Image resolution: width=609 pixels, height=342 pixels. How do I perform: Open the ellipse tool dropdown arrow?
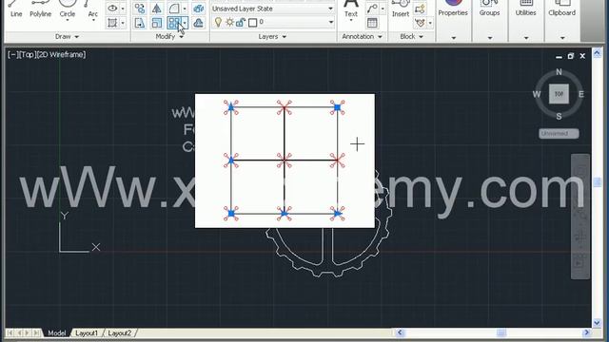click(x=123, y=9)
